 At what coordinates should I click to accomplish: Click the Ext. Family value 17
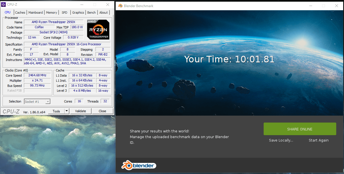tap(31, 54)
